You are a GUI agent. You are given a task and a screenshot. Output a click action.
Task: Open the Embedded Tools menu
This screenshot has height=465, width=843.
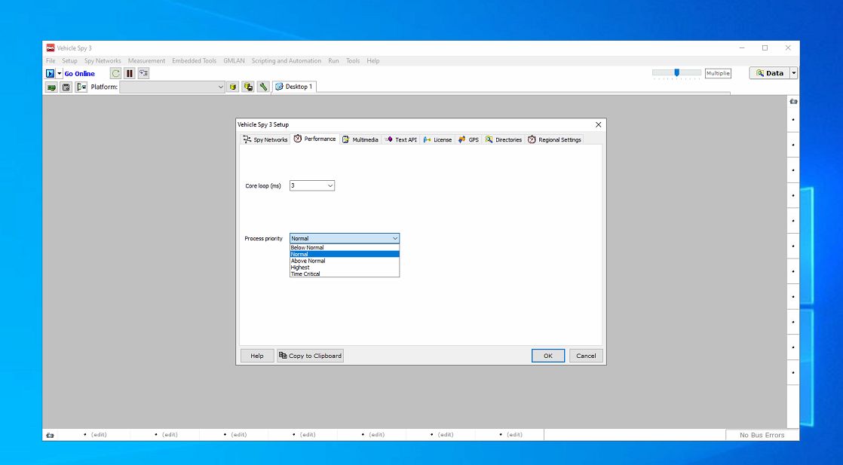tap(194, 61)
